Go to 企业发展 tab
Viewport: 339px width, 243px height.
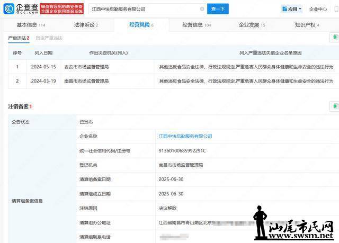252,25
